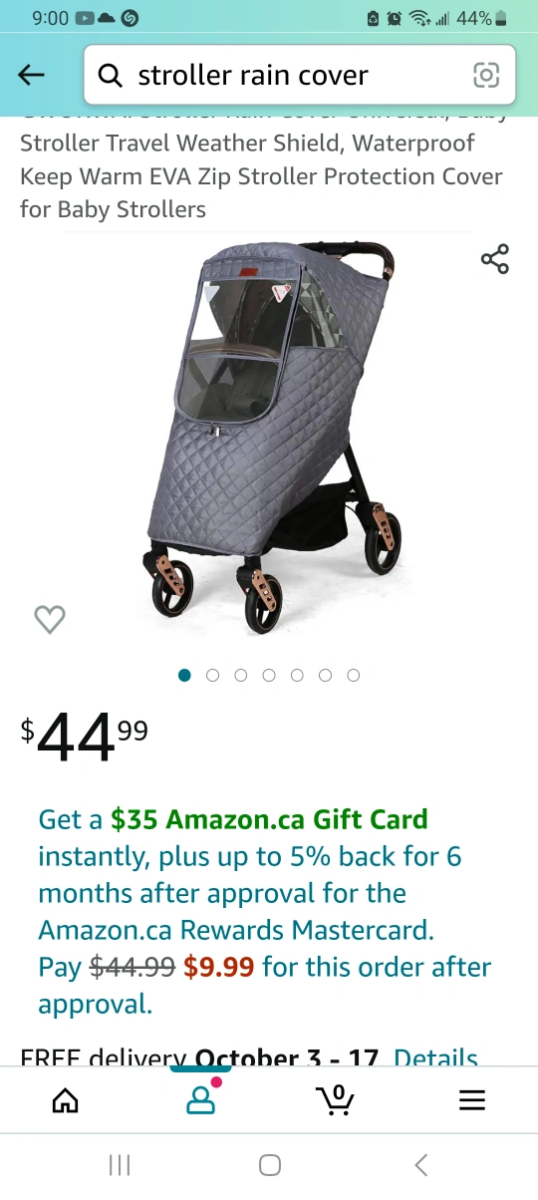Open the main stroller product image
Viewport: 538px width, 1200px height.
point(271,437)
